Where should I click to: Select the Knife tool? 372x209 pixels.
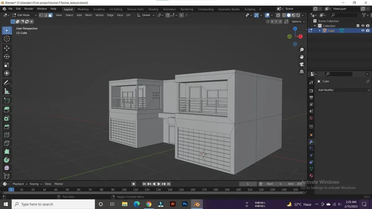tap(7, 143)
